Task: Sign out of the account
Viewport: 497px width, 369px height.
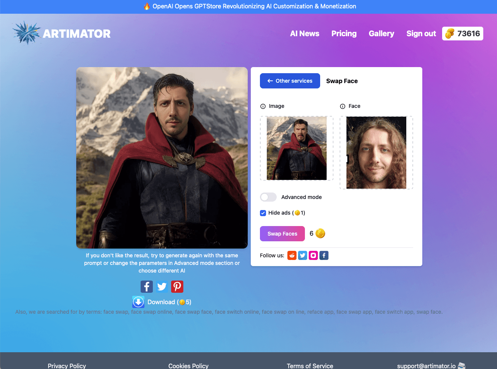Action: [x=421, y=34]
